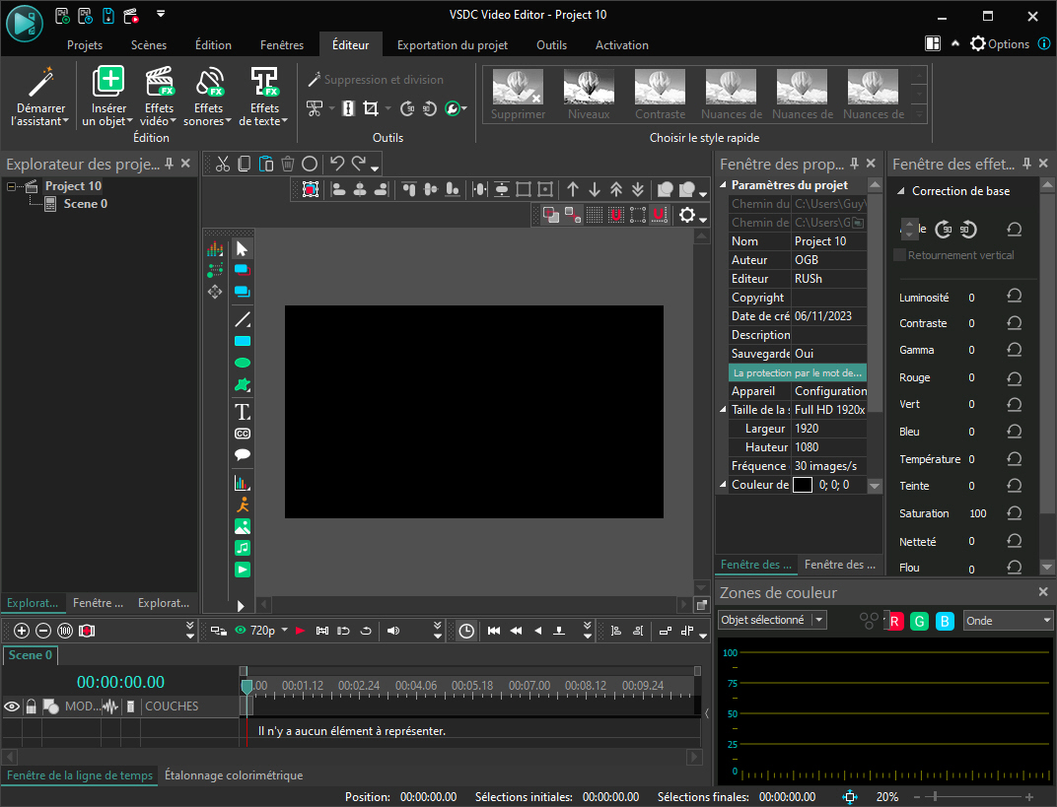Enable Retournement vertical checkbox
Image resolution: width=1057 pixels, height=807 pixels.
pos(899,254)
